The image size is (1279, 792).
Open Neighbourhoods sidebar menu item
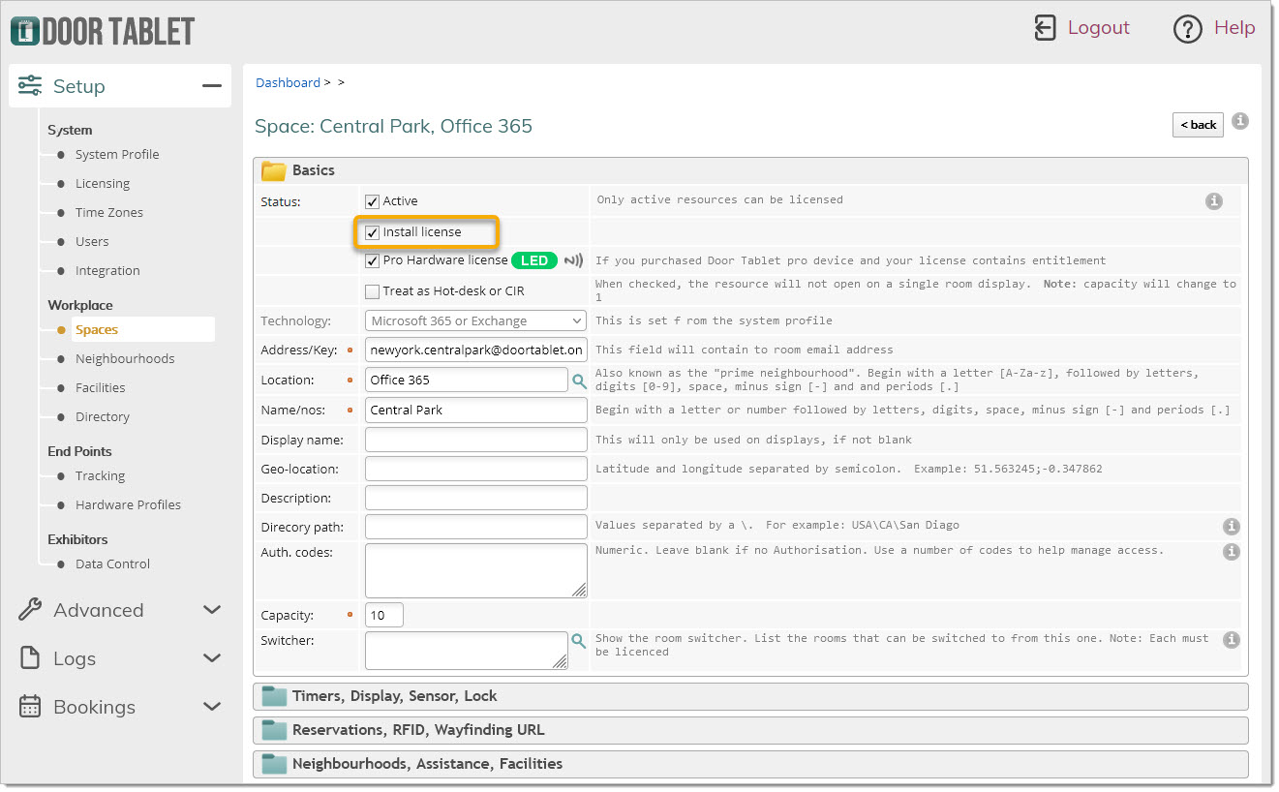(125, 359)
